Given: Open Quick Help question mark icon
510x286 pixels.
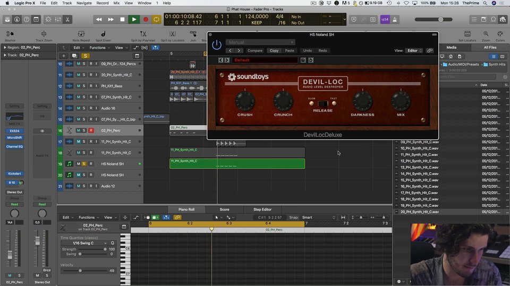Looking at the screenshot, I should tap(27, 20).
